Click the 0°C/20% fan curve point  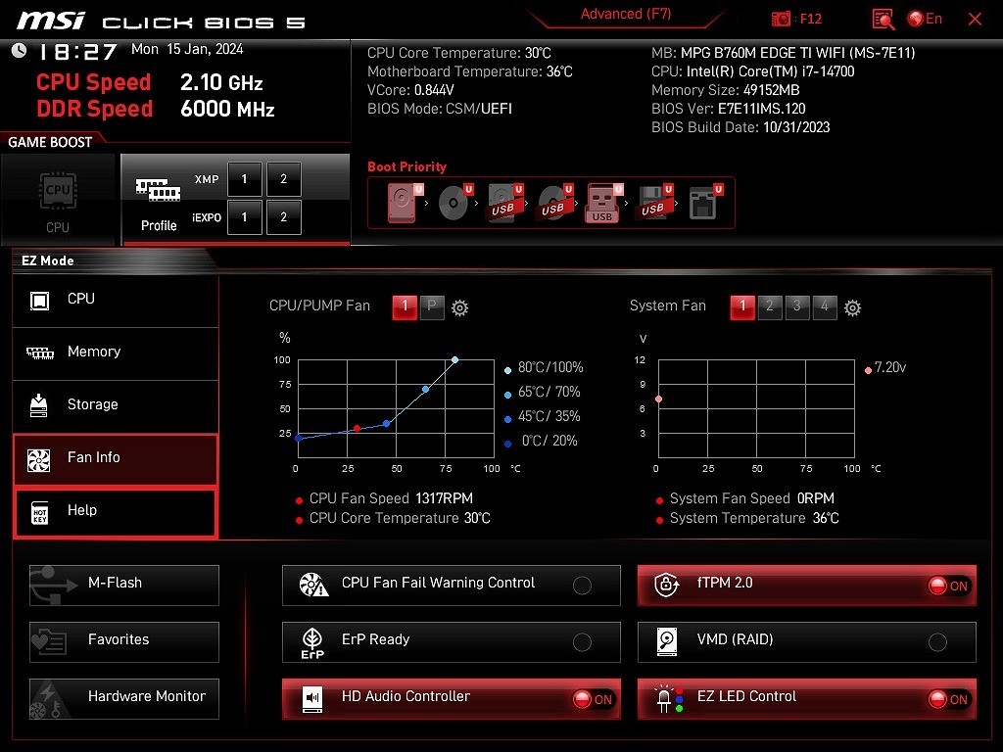pyautogui.click(x=299, y=438)
